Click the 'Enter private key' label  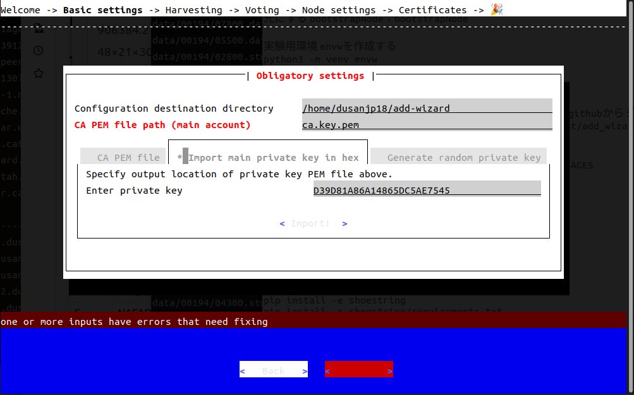(x=134, y=191)
